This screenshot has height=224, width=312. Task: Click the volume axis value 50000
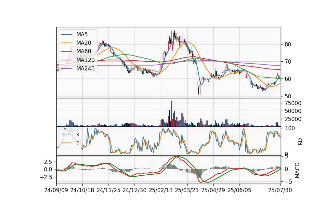point(293,111)
